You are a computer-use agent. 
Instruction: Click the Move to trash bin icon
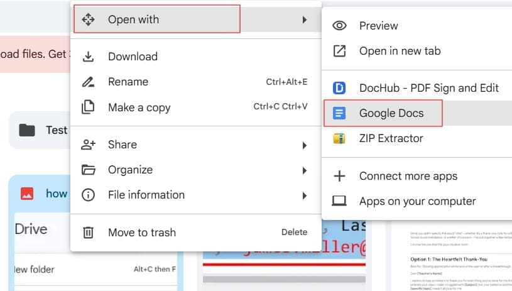coord(88,233)
